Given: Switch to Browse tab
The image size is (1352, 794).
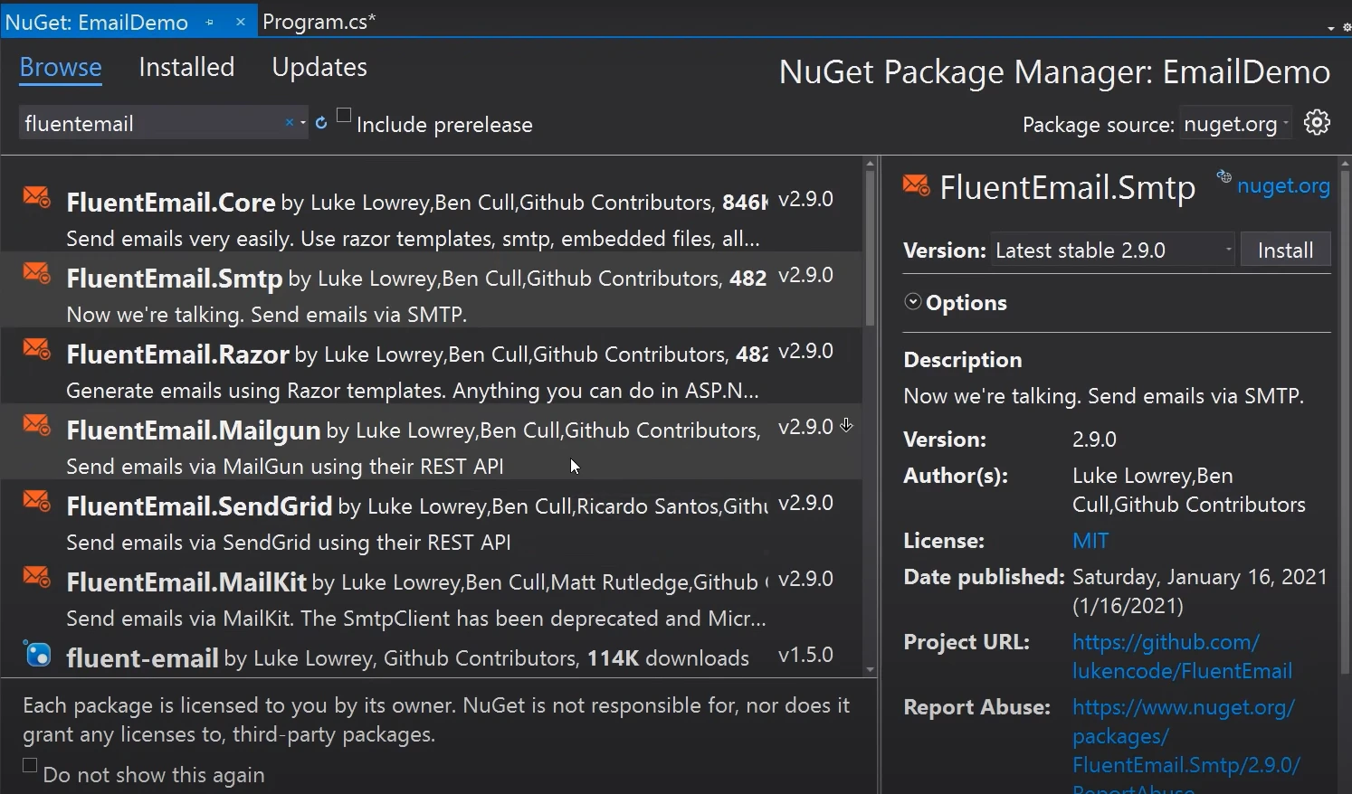Looking at the screenshot, I should [x=61, y=67].
